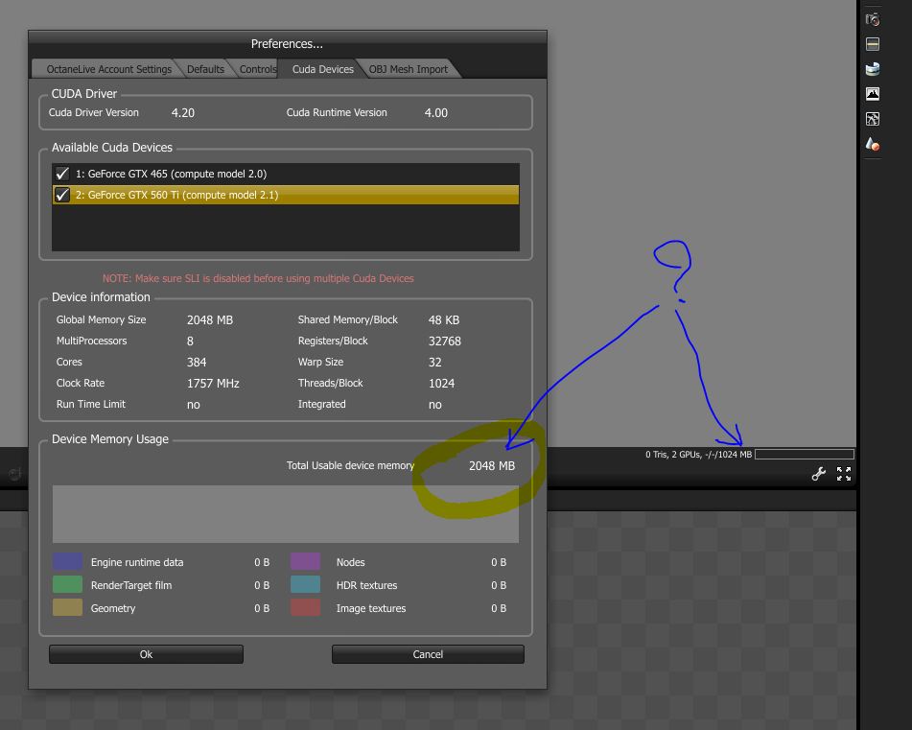The height and width of the screenshot is (730, 912).
Task: Switch to the OBJ Mesh Import tab
Action: [409, 69]
